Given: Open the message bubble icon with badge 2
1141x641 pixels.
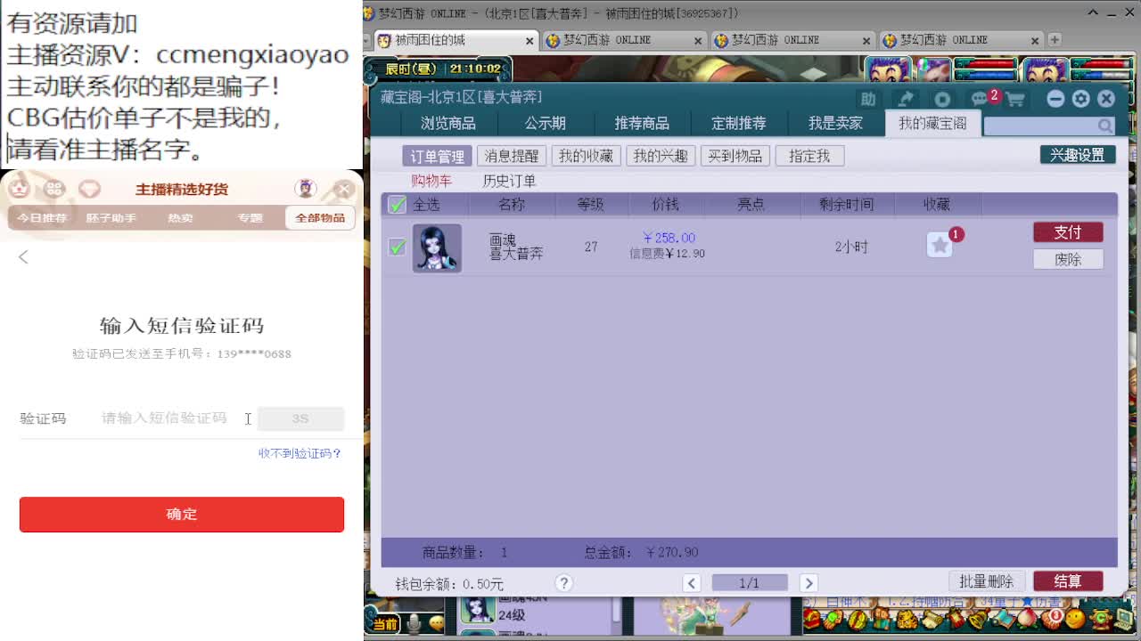Looking at the screenshot, I should point(980,99).
